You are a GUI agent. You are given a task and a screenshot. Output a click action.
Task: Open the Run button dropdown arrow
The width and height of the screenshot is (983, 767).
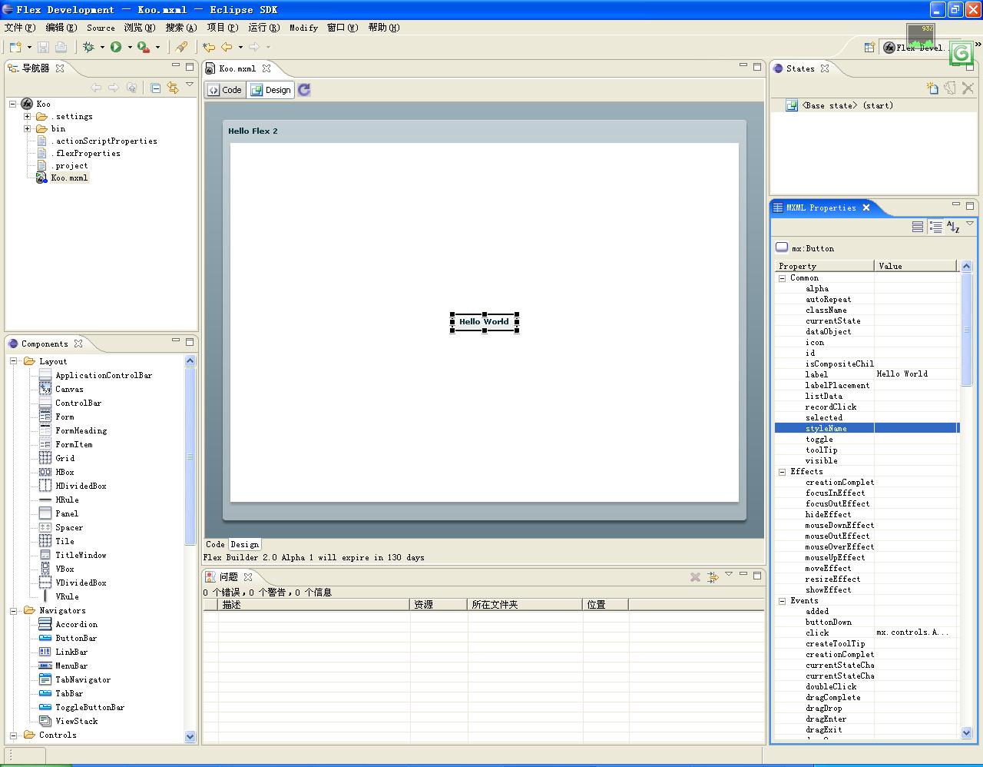(130, 47)
